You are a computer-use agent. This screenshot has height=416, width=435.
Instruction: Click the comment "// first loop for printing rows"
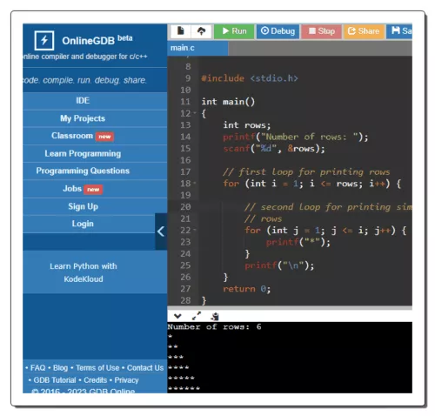click(306, 172)
